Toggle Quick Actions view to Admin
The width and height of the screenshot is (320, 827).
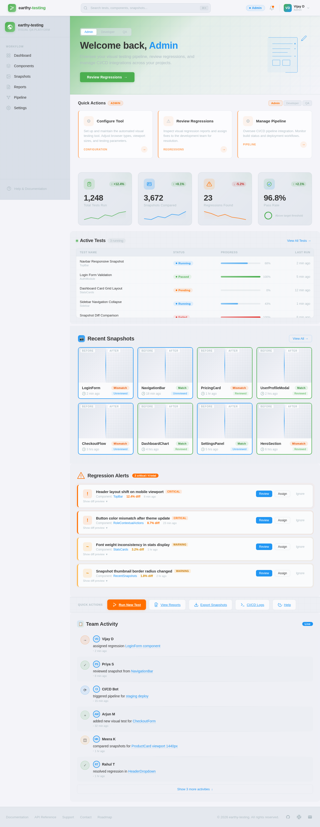pyautogui.click(x=275, y=103)
